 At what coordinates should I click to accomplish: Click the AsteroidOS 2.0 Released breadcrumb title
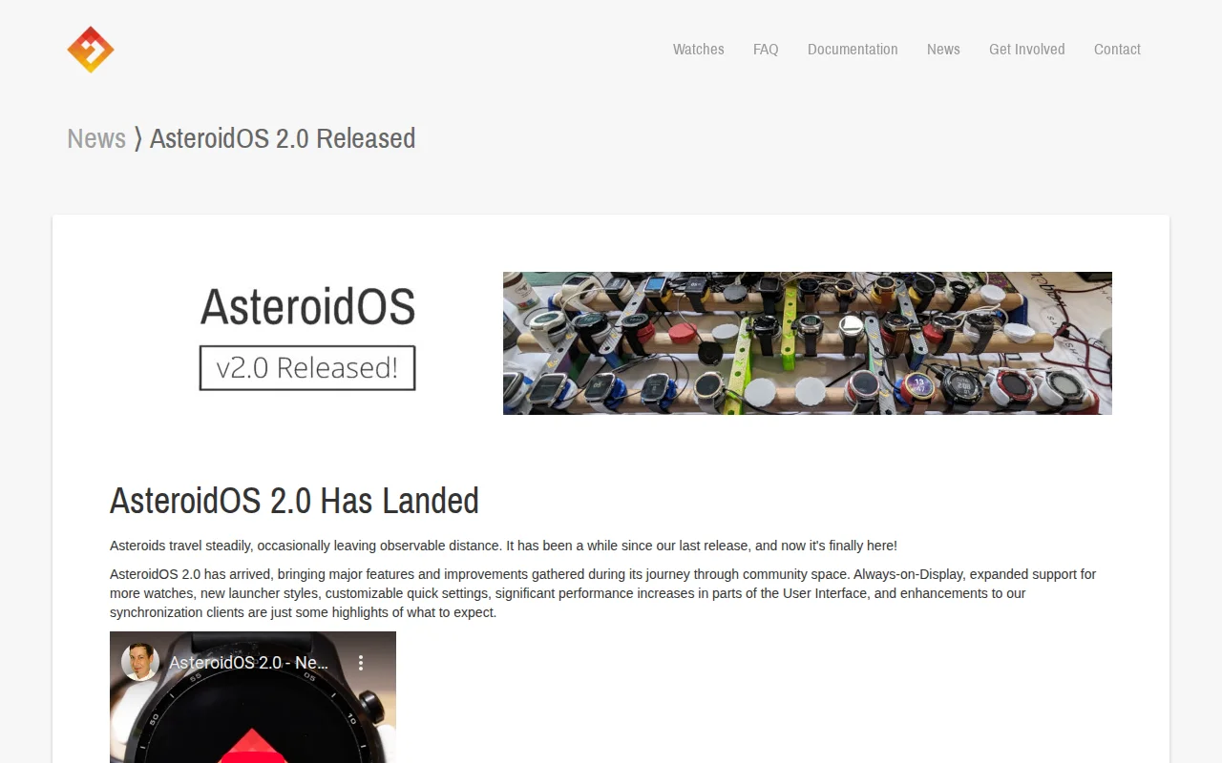coord(283,138)
